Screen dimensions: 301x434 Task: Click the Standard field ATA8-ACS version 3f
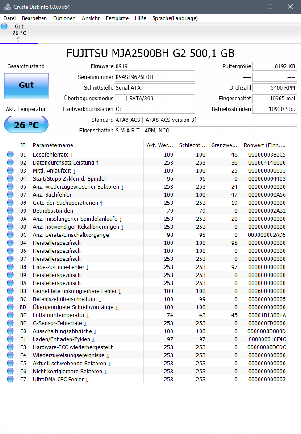[206, 120]
